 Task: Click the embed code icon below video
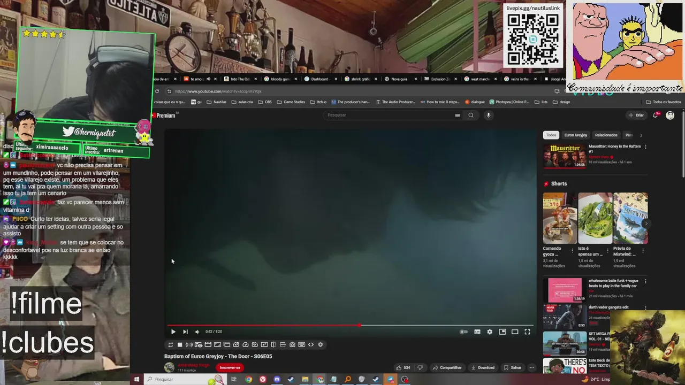pos(311,345)
